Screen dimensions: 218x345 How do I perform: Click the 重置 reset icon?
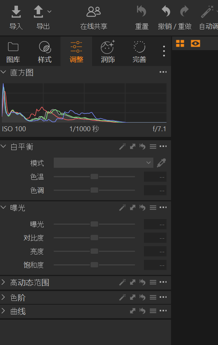pyautogui.click(x=141, y=11)
